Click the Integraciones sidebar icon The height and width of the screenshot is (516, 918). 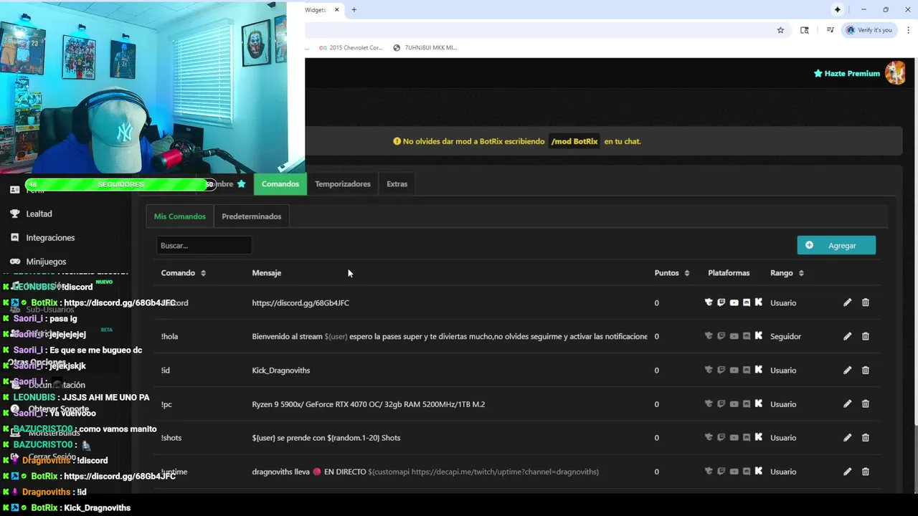click(14, 237)
